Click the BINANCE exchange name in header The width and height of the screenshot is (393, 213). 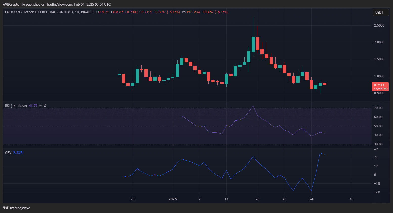point(88,12)
